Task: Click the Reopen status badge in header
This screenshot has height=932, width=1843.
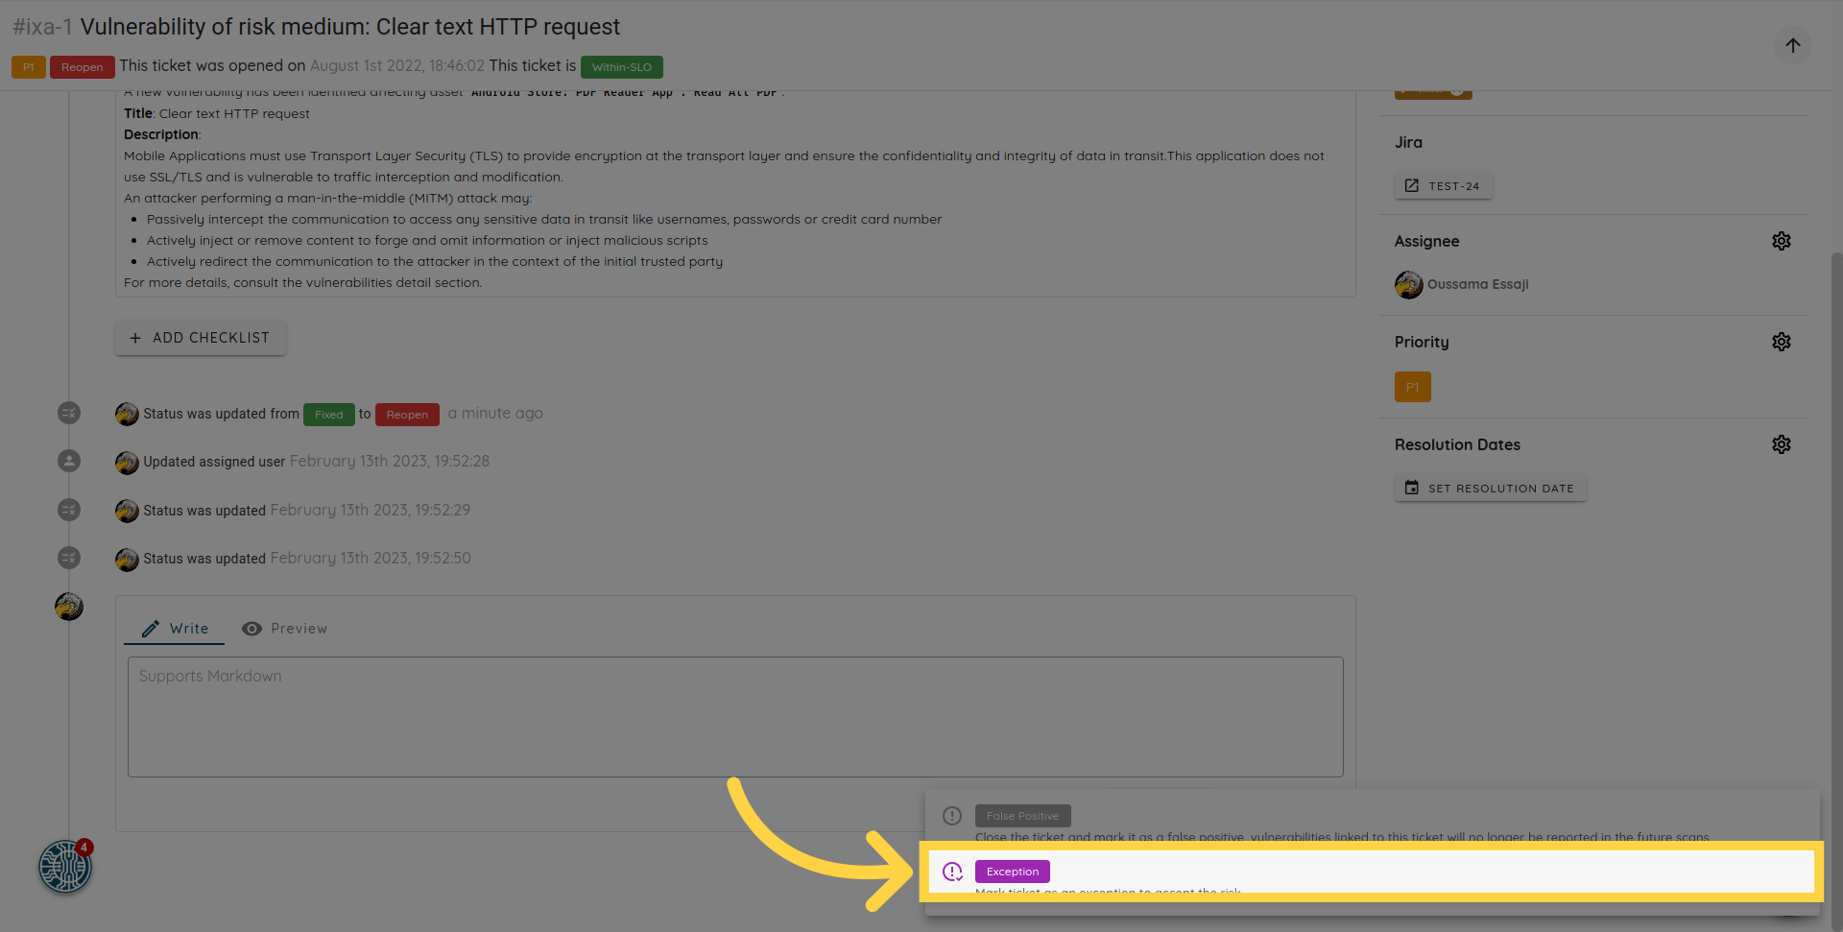Action: (x=83, y=67)
